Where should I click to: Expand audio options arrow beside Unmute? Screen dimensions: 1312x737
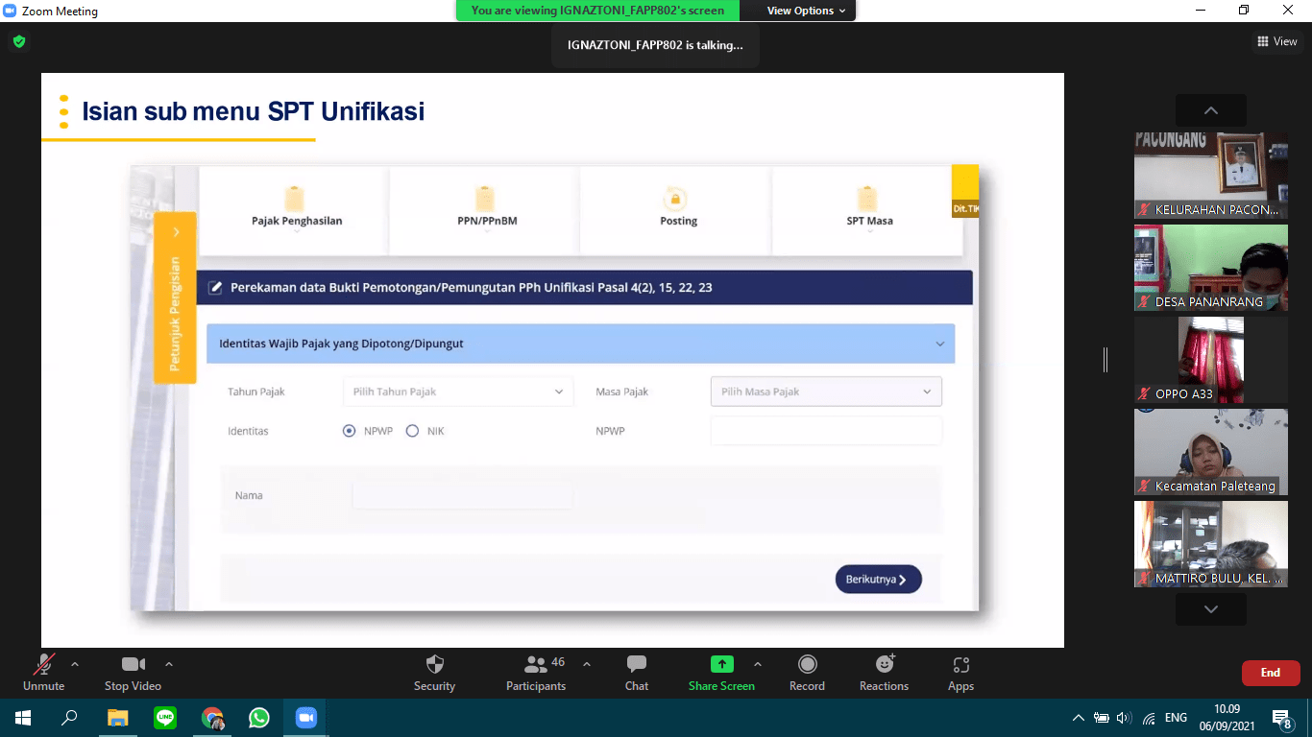tap(75, 664)
